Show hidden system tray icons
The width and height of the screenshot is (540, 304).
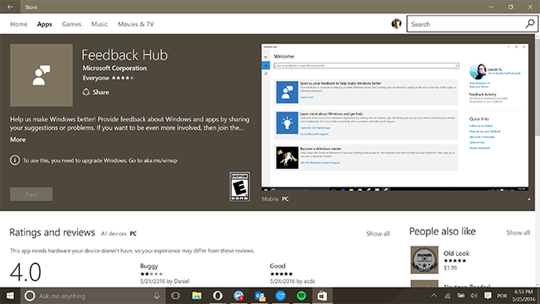point(434,295)
